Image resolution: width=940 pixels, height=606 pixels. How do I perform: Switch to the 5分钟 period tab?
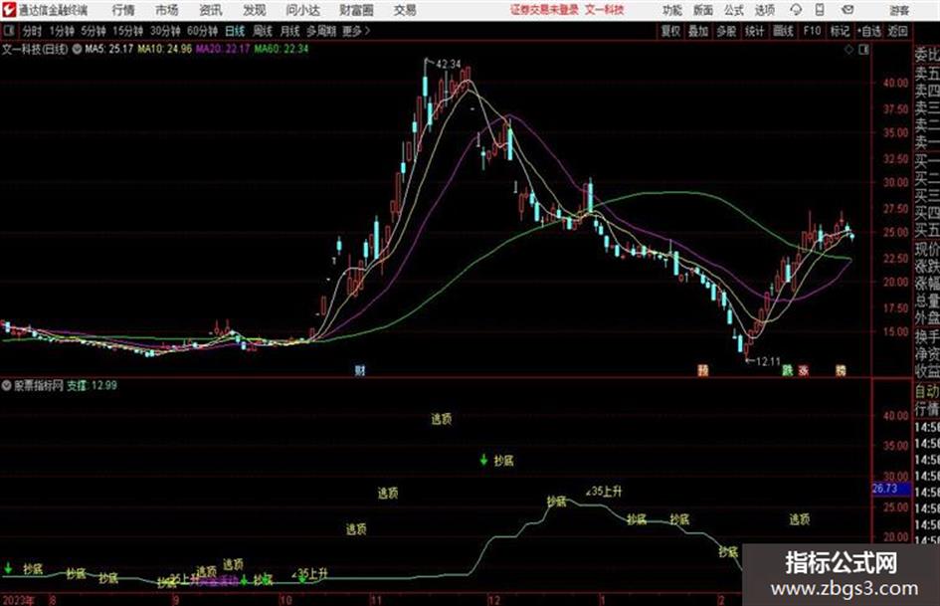(x=94, y=31)
